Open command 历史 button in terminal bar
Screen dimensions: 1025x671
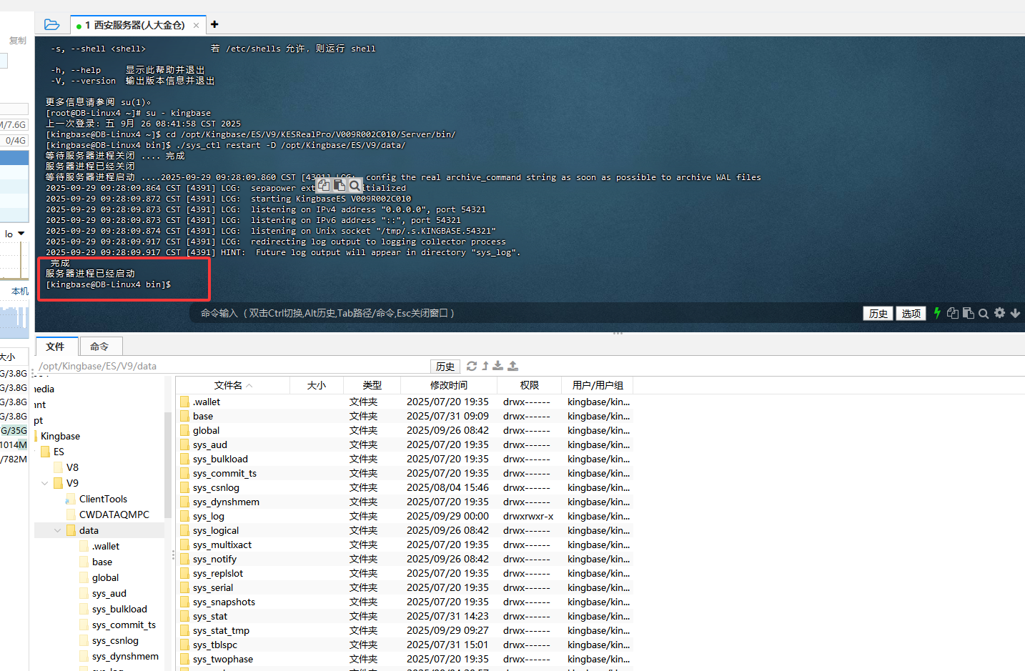coord(878,313)
